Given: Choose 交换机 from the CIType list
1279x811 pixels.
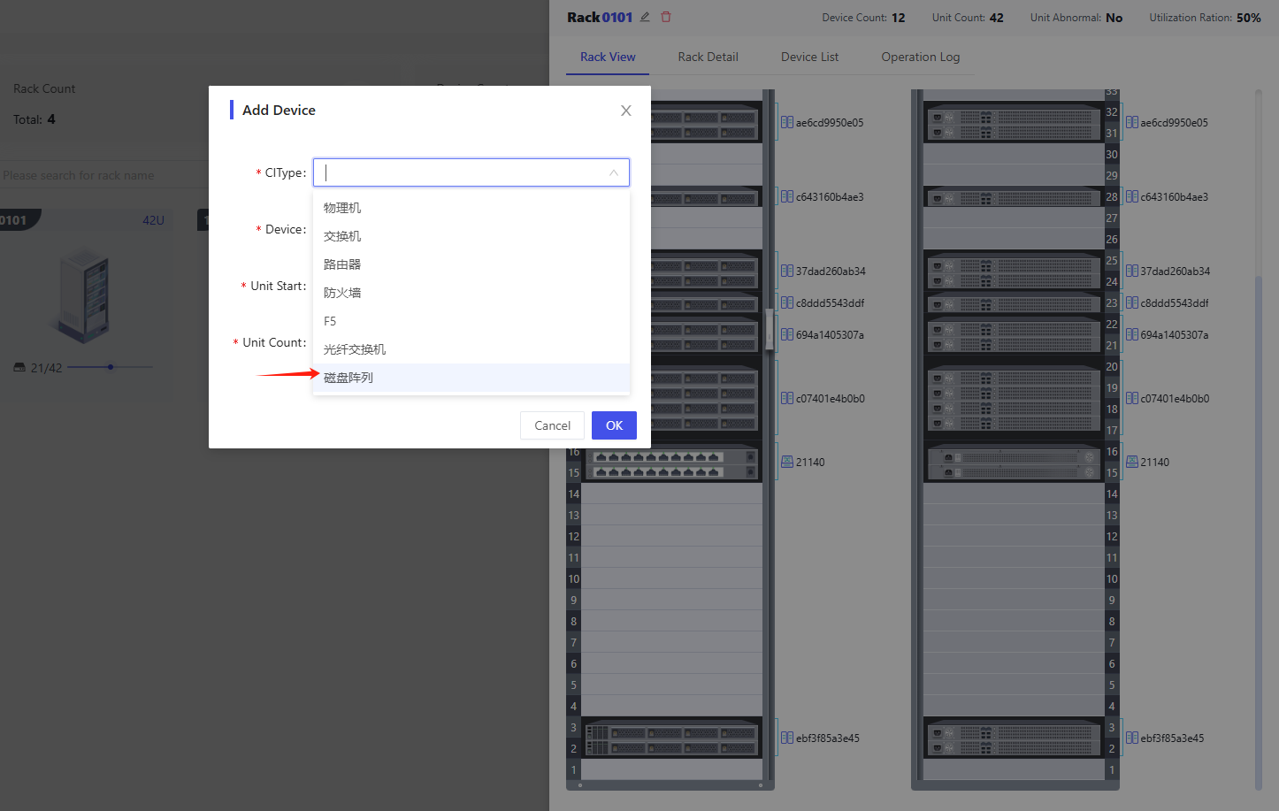Looking at the screenshot, I should tap(471, 236).
